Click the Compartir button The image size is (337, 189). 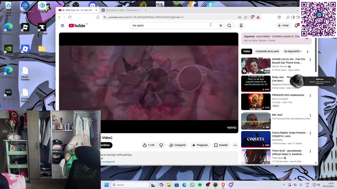(178, 145)
